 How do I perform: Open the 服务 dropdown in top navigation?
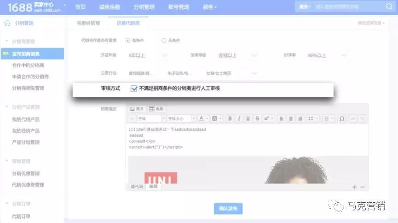(210, 7)
